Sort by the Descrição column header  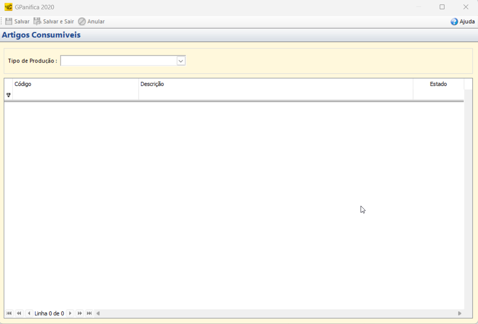coord(276,84)
